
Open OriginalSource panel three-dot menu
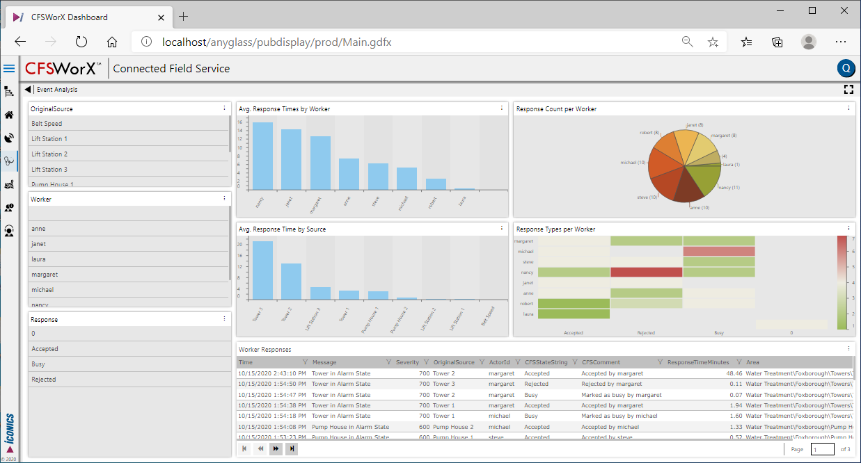(x=224, y=108)
